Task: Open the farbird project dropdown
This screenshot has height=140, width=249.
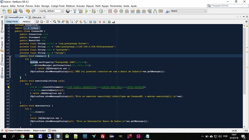Action: click(188, 11)
